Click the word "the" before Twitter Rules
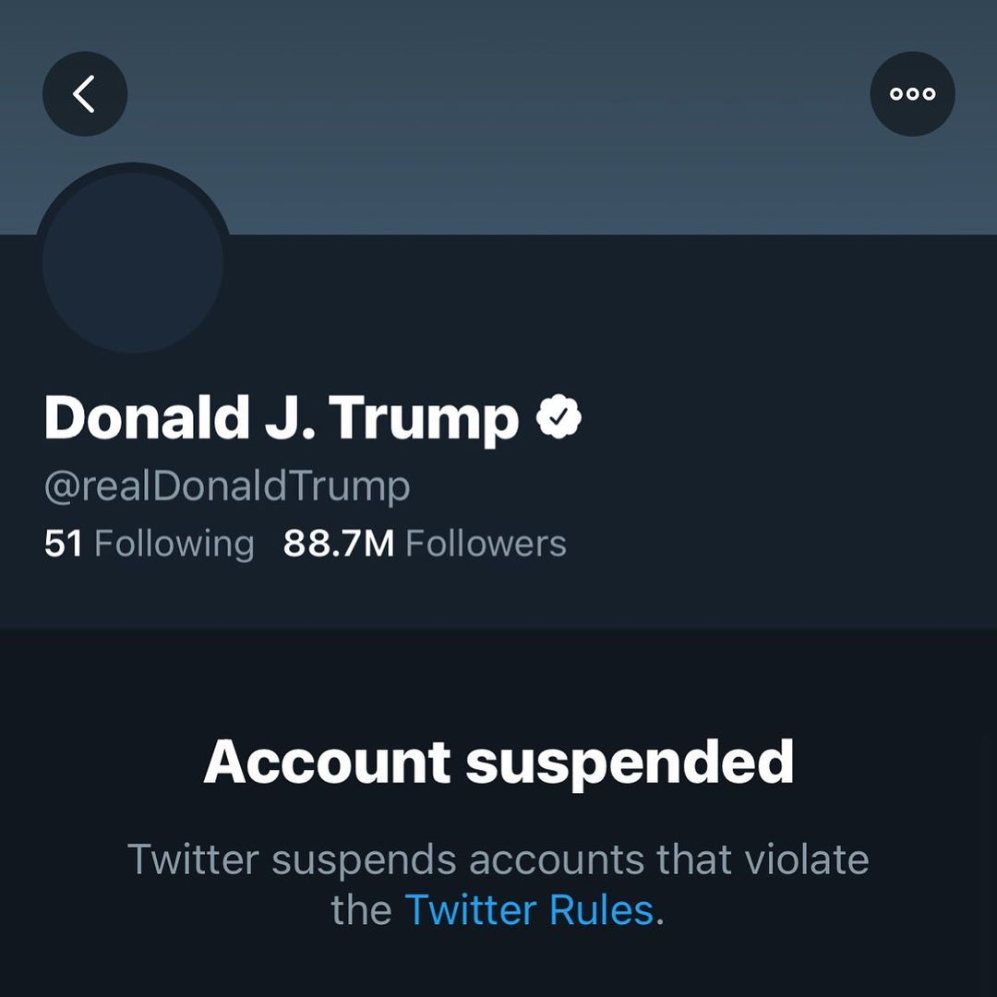Image resolution: width=997 pixels, height=997 pixels. tap(361, 910)
